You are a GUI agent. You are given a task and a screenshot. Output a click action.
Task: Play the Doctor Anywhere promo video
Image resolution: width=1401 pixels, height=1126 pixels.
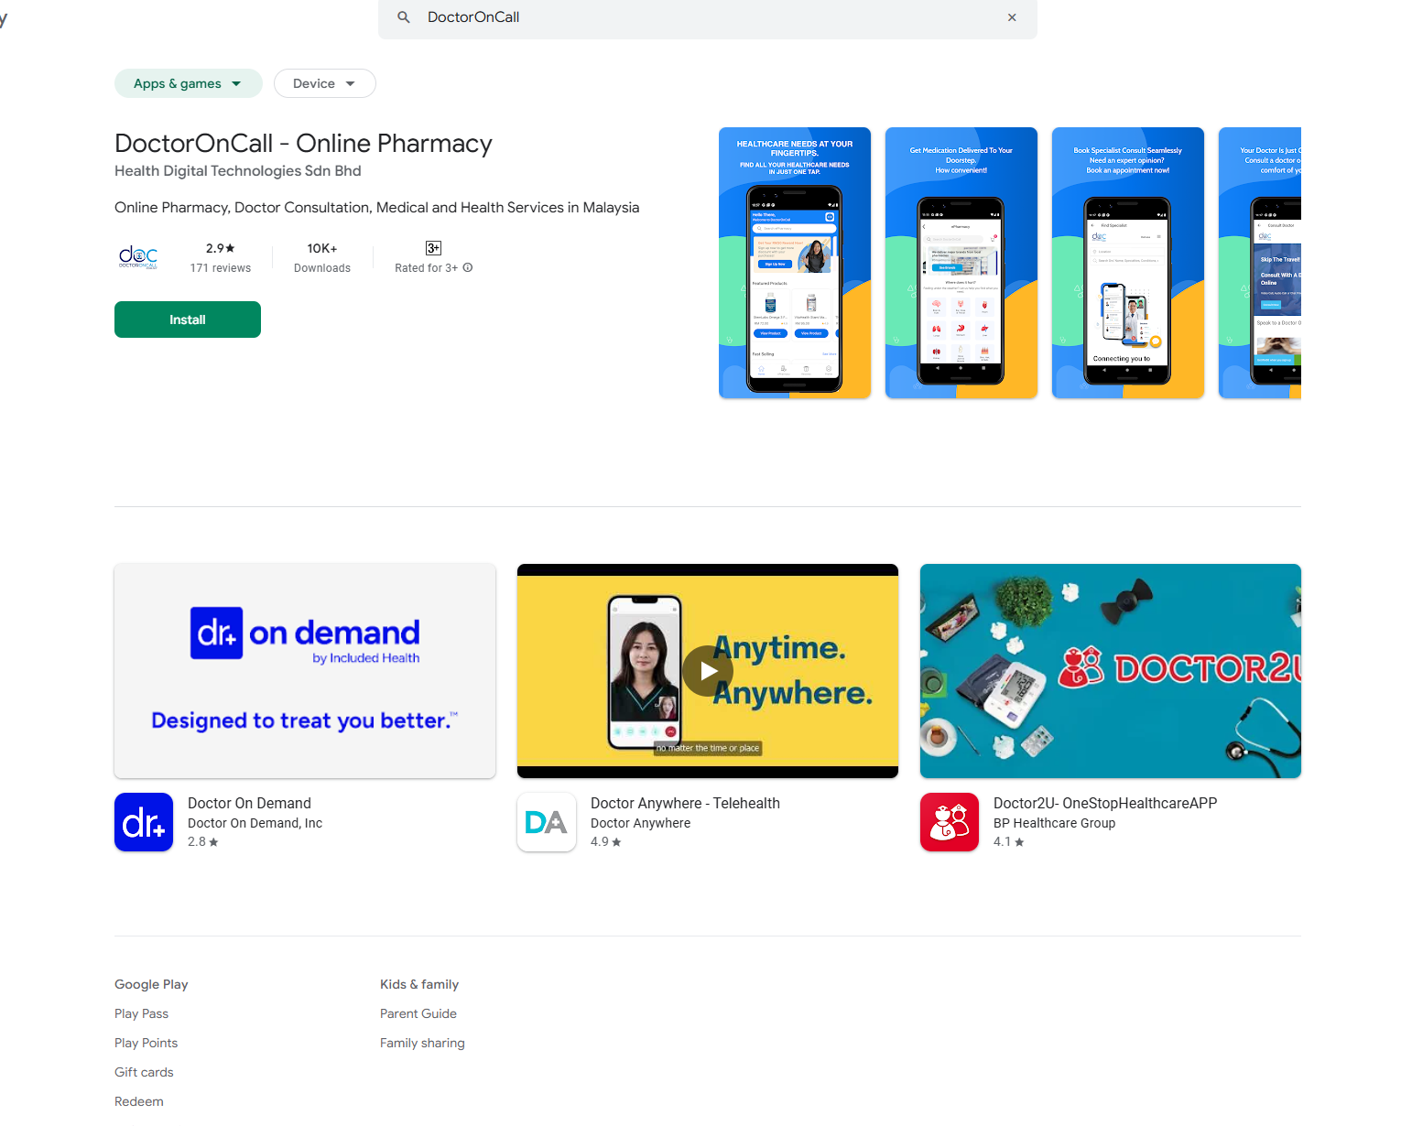[708, 671]
